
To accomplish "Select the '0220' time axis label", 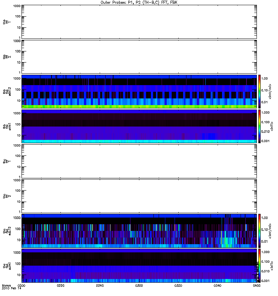I will click(x=60, y=285).
